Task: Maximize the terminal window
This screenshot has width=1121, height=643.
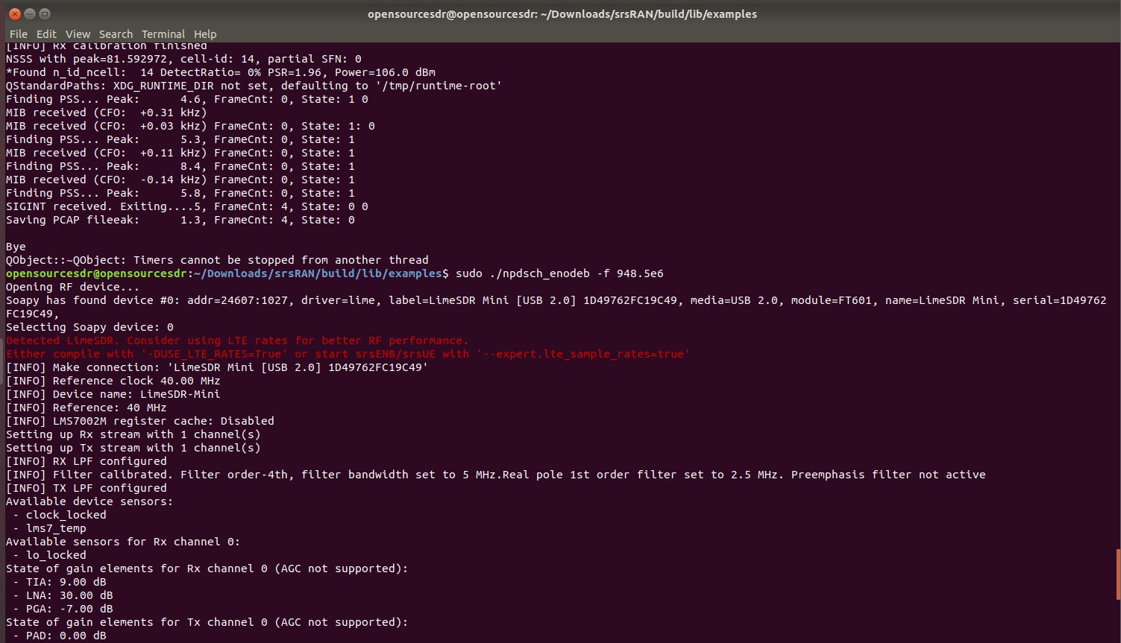Action: [x=44, y=13]
